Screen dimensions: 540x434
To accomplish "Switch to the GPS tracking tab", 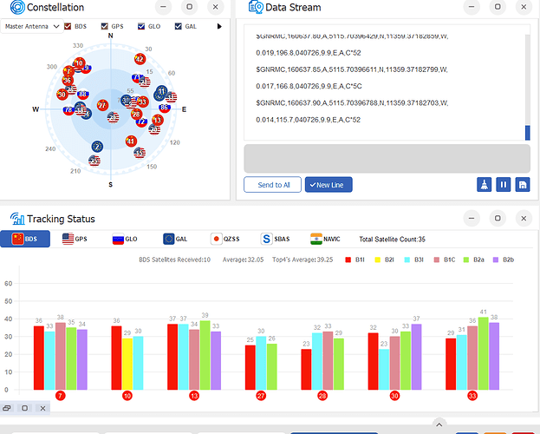I will pyautogui.click(x=75, y=239).
